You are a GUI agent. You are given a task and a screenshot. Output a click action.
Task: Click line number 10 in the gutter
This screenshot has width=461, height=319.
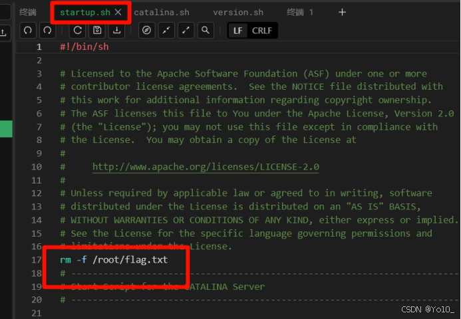click(37, 167)
